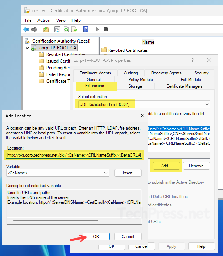This screenshot has height=256, width=223.
Task: Click Cancel in the Add Location dialog
Action: click(x=128, y=237)
